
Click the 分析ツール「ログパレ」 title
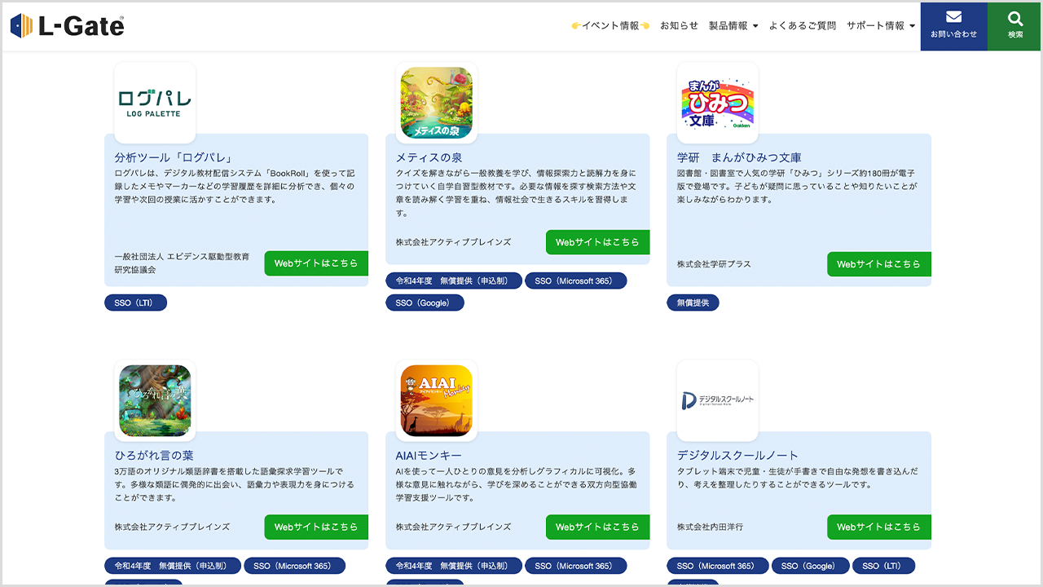[x=174, y=157]
